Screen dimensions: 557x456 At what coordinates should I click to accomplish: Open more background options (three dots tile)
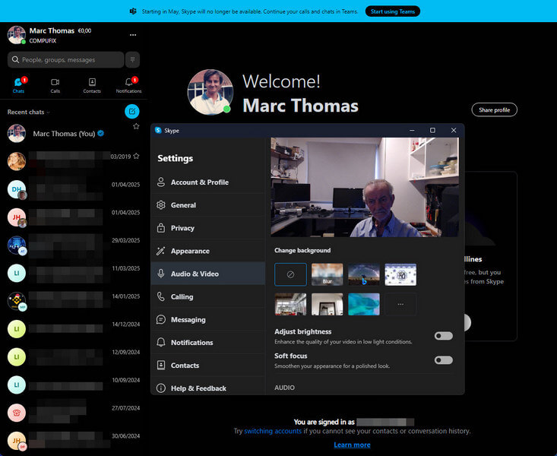click(x=400, y=304)
